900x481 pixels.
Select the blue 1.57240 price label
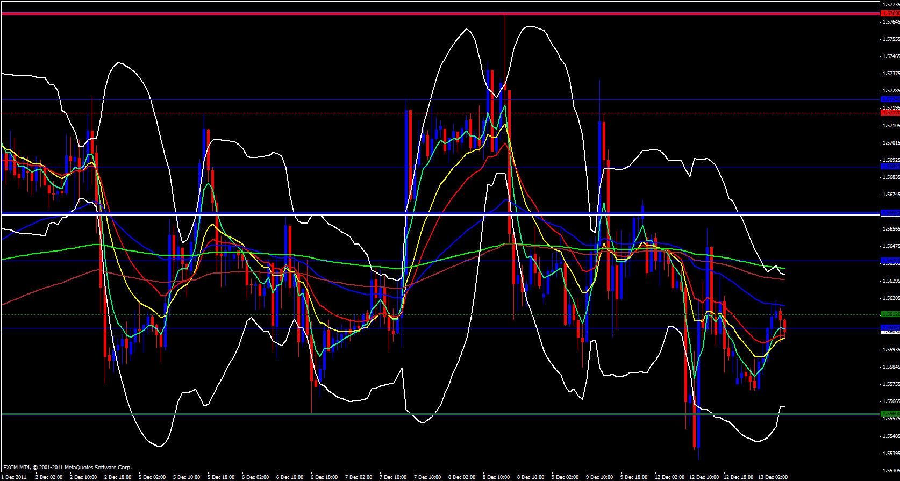click(x=890, y=99)
